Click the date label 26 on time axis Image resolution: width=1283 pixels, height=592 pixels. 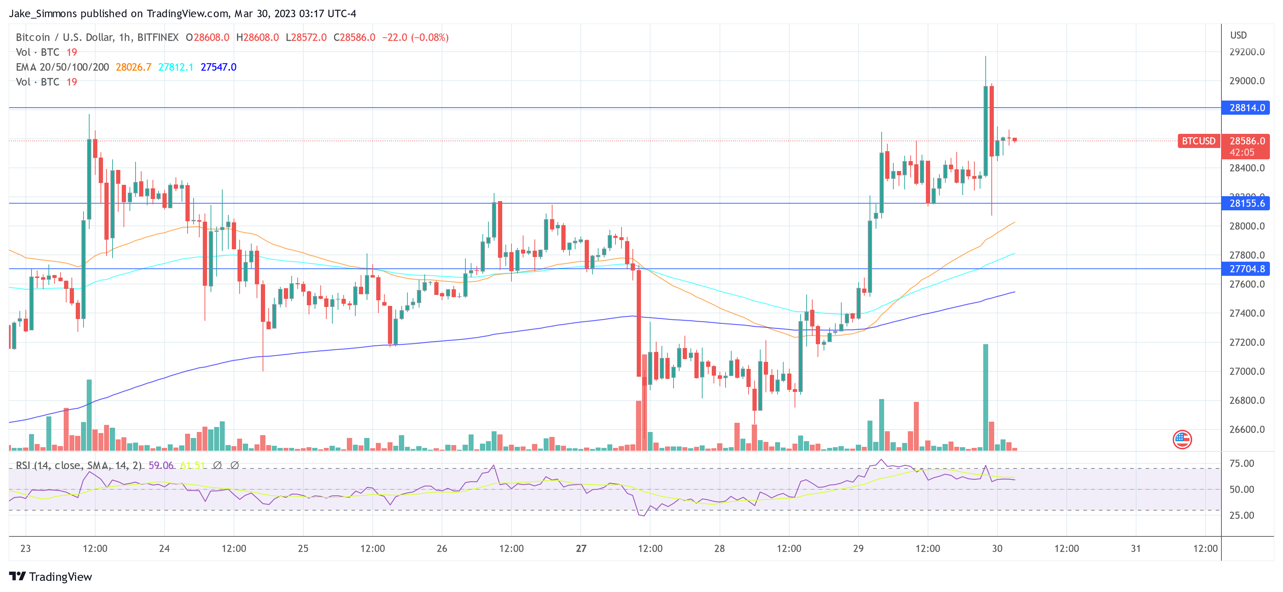[x=442, y=549]
